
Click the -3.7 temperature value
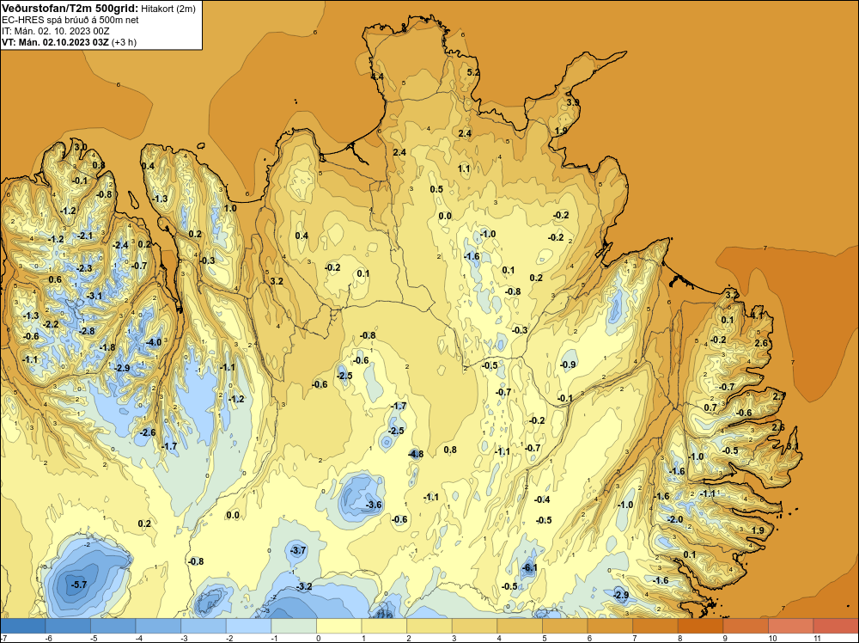pyautogui.click(x=298, y=550)
